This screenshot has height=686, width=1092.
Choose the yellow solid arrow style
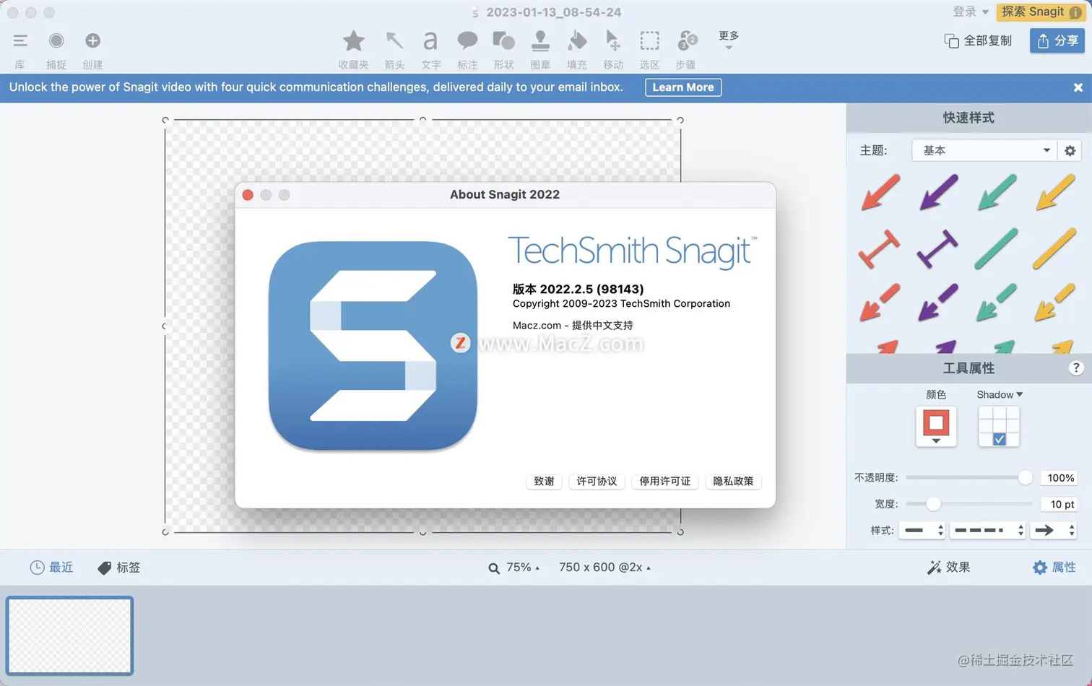point(1055,192)
